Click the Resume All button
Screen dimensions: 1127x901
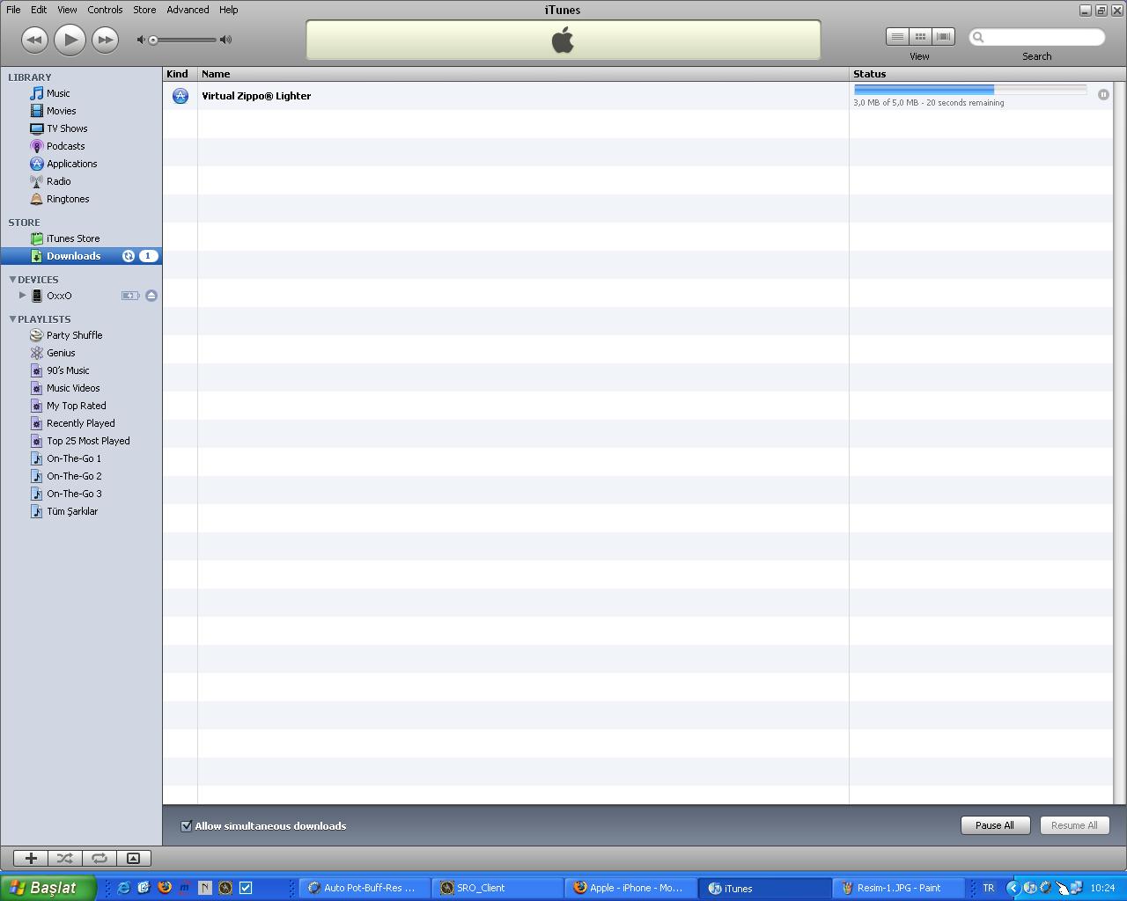[1074, 825]
